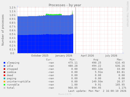Click the 'January 2026' x-axis label
This screenshot has width=130, height=97.
(64, 56)
